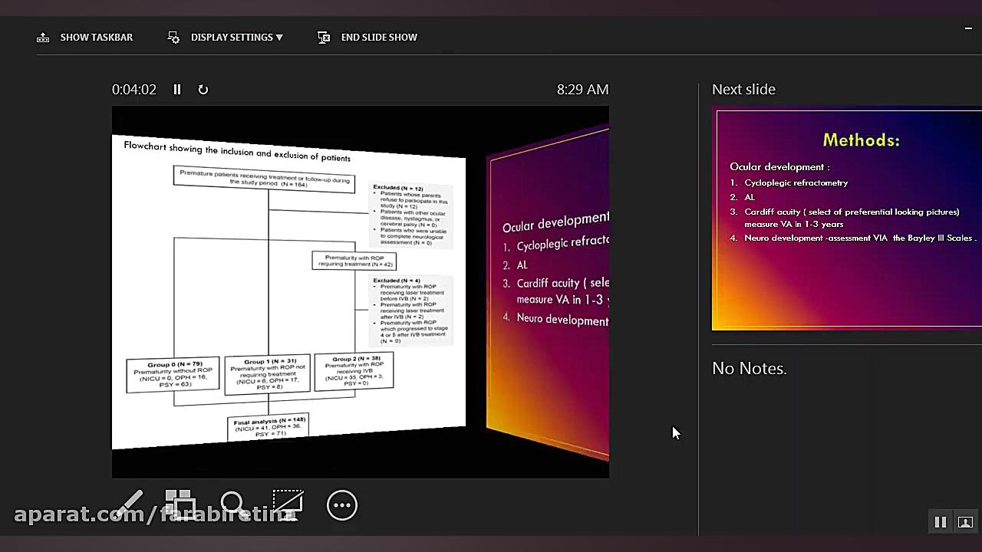Pause the presentation timer
The image size is (982, 552).
(177, 90)
